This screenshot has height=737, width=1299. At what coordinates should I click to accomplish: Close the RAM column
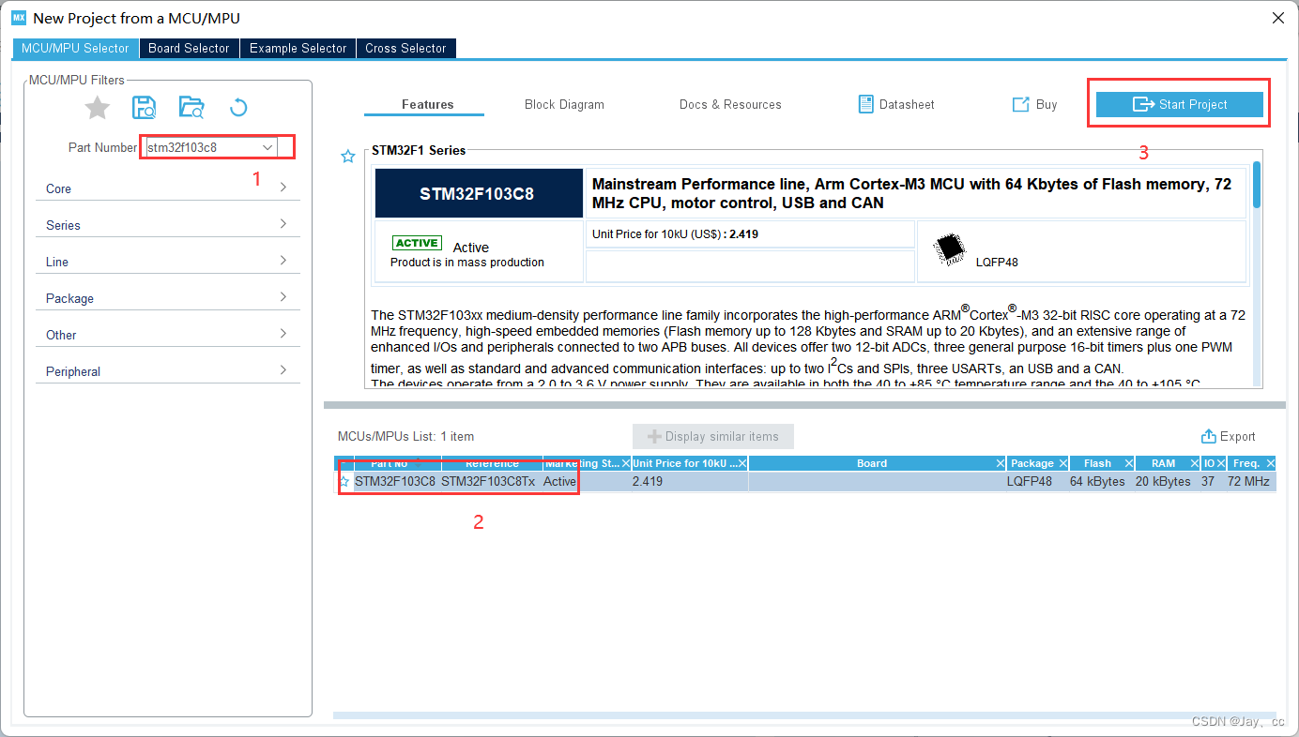[x=1195, y=463]
